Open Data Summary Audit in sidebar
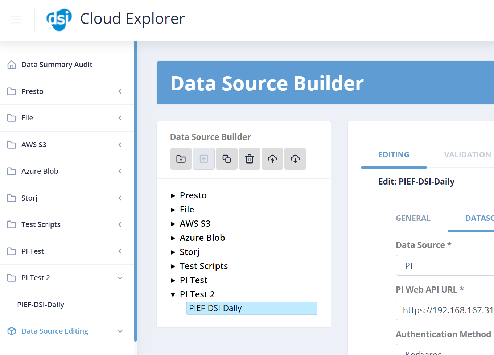Image resolution: width=494 pixels, height=355 pixels. (x=57, y=65)
